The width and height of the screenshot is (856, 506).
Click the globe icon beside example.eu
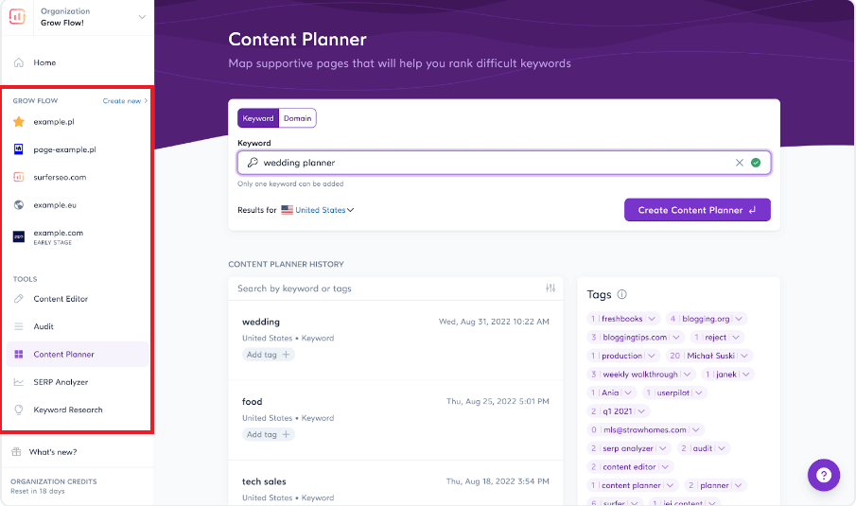(19, 204)
